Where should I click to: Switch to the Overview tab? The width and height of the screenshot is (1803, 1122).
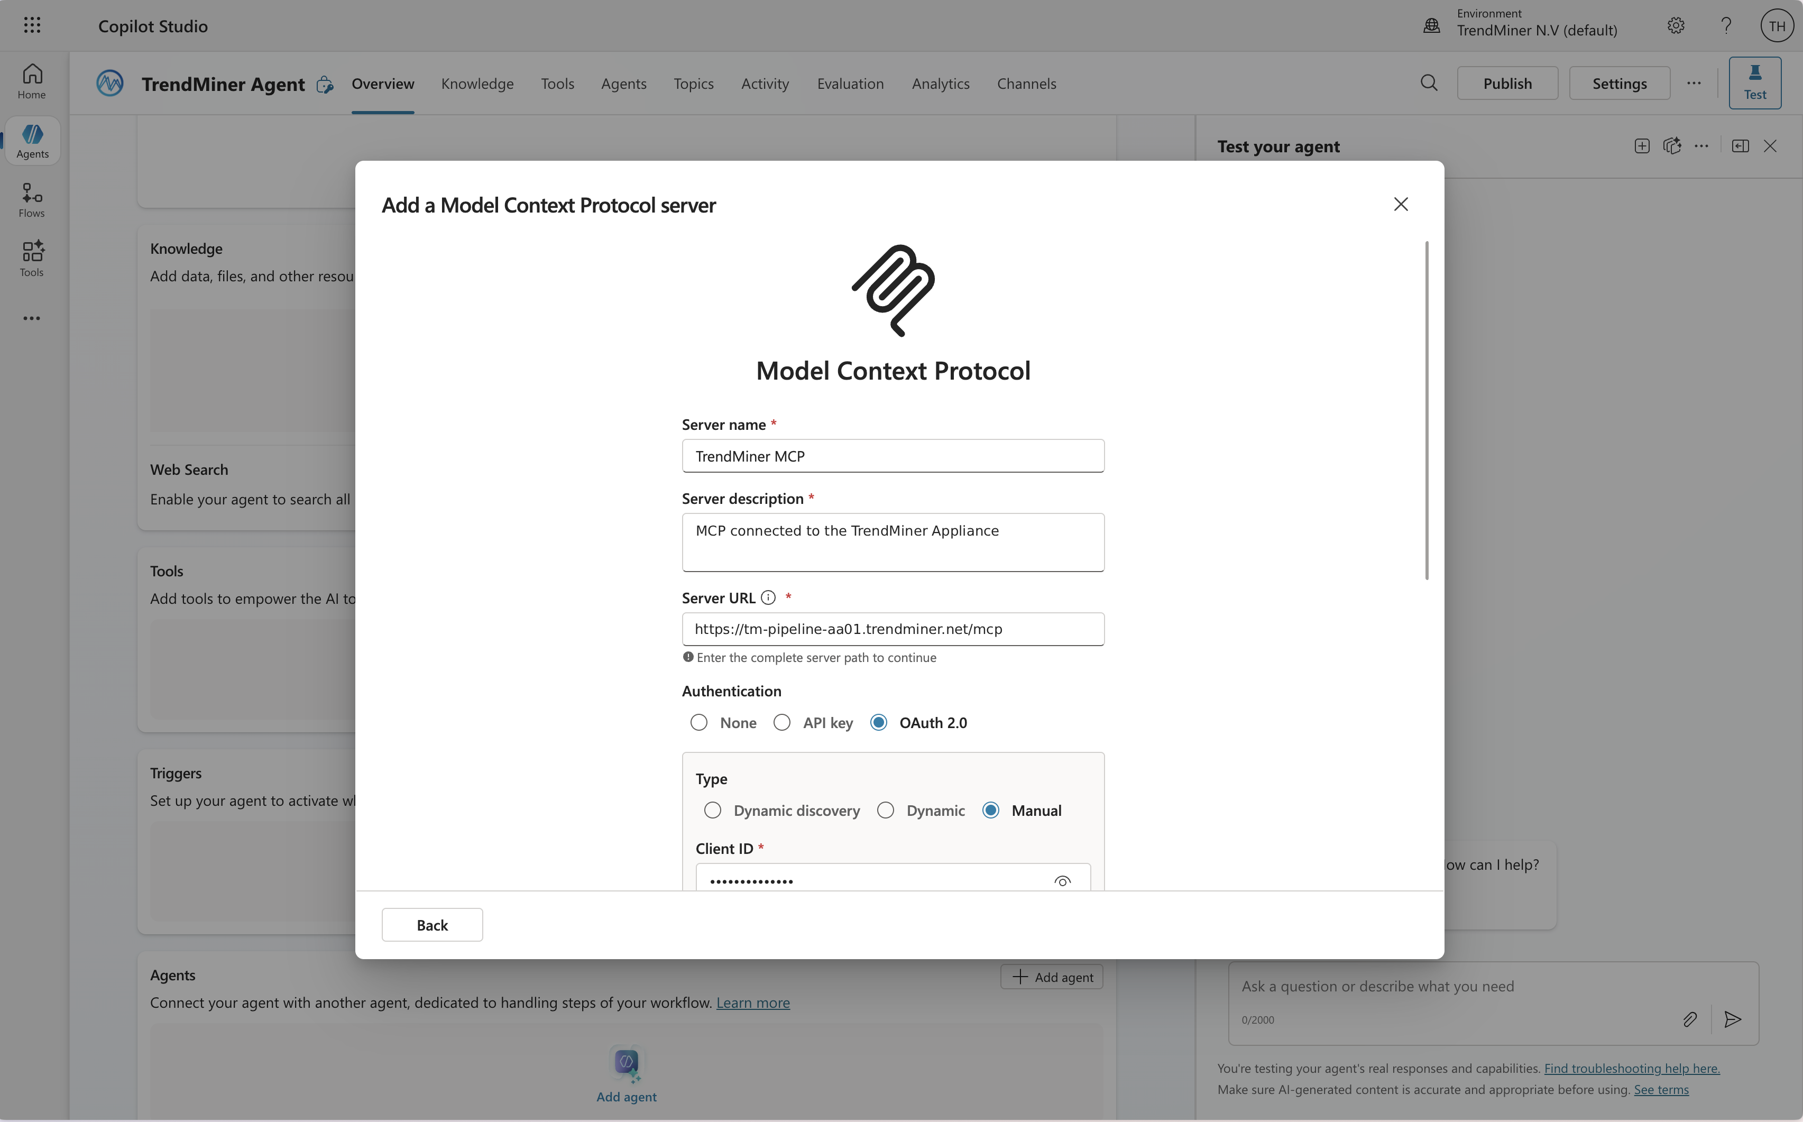point(383,83)
